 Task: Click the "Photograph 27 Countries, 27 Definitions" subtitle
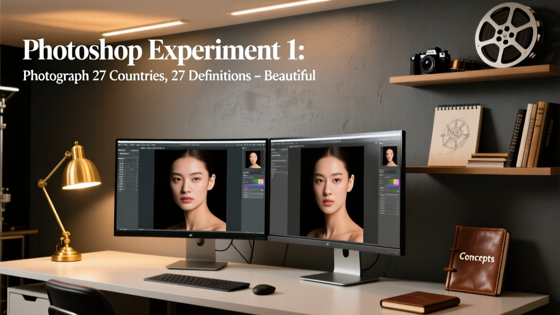(137, 75)
